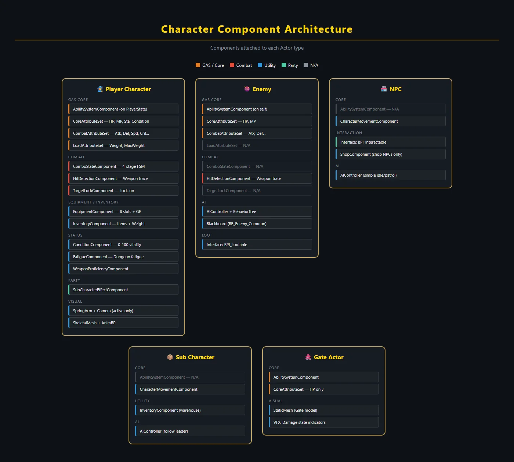Click EquipmentComponent 8 slots + GE row
The height and width of the screenshot is (462, 514).
123,212
